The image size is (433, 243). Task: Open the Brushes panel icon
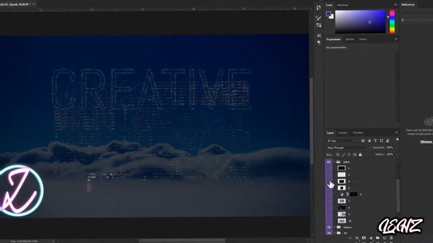click(x=319, y=18)
